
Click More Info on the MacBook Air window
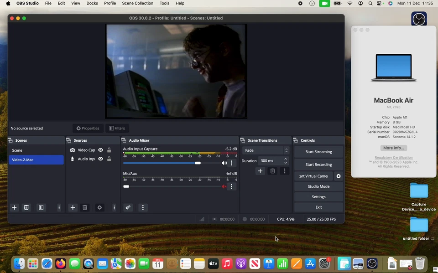[x=393, y=148]
